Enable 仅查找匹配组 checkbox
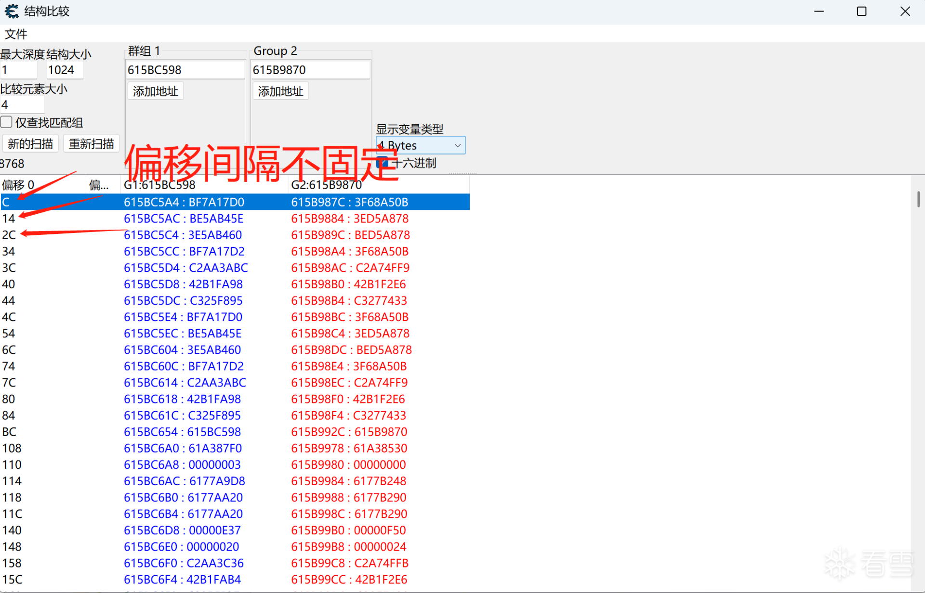 (7, 122)
